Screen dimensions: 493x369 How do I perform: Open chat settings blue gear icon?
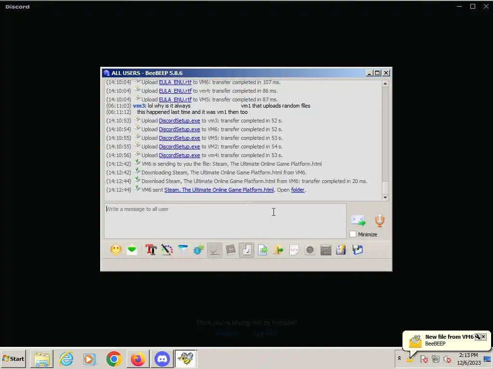tap(198, 250)
